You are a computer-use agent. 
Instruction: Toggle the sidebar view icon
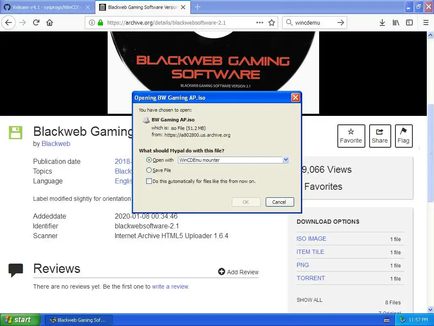point(409,22)
